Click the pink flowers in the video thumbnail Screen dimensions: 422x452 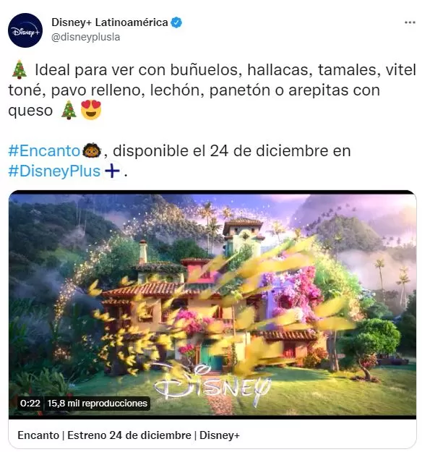[296, 293]
